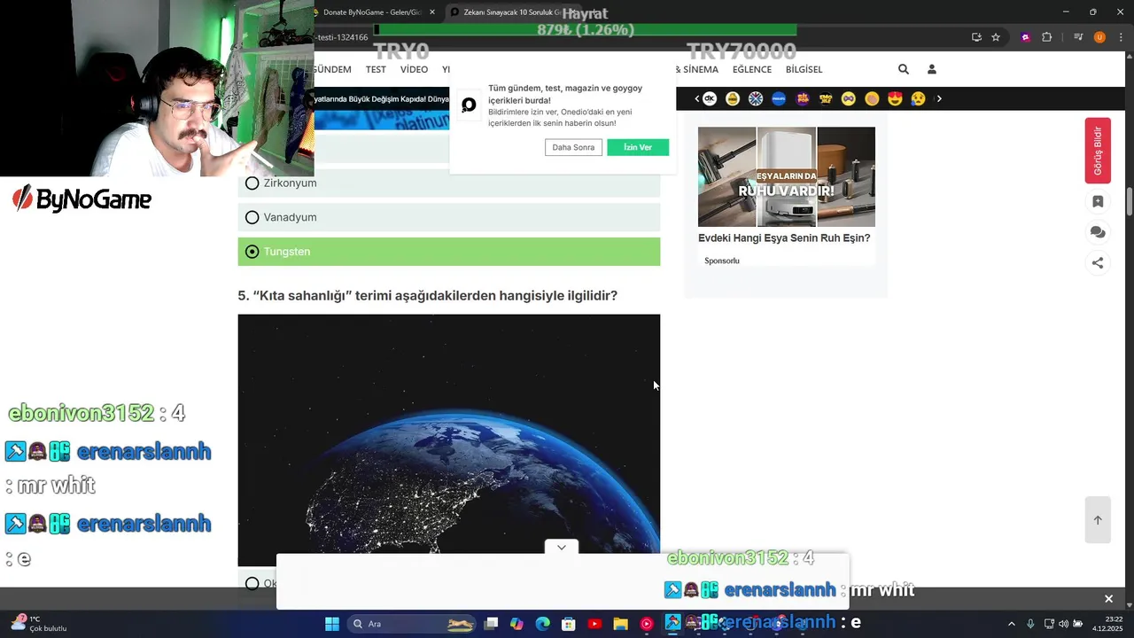Click the share icon in side panel
This screenshot has height=638, width=1134.
1098,262
